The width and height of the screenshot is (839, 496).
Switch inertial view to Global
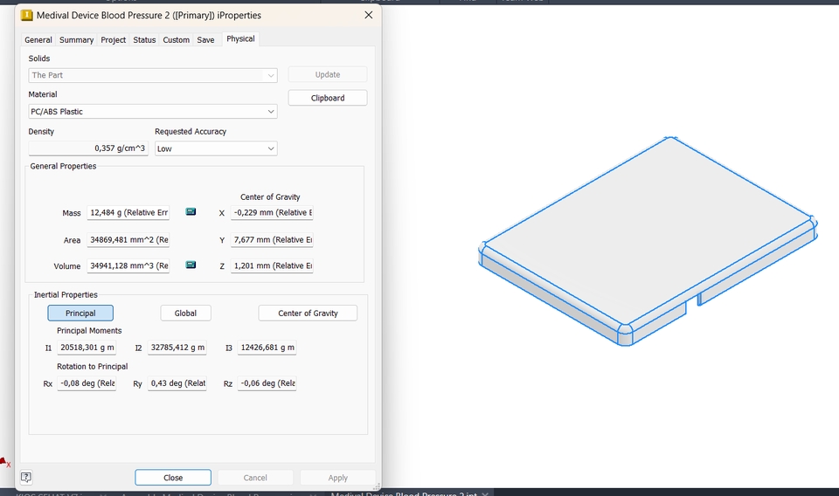(x=185, y=313)
